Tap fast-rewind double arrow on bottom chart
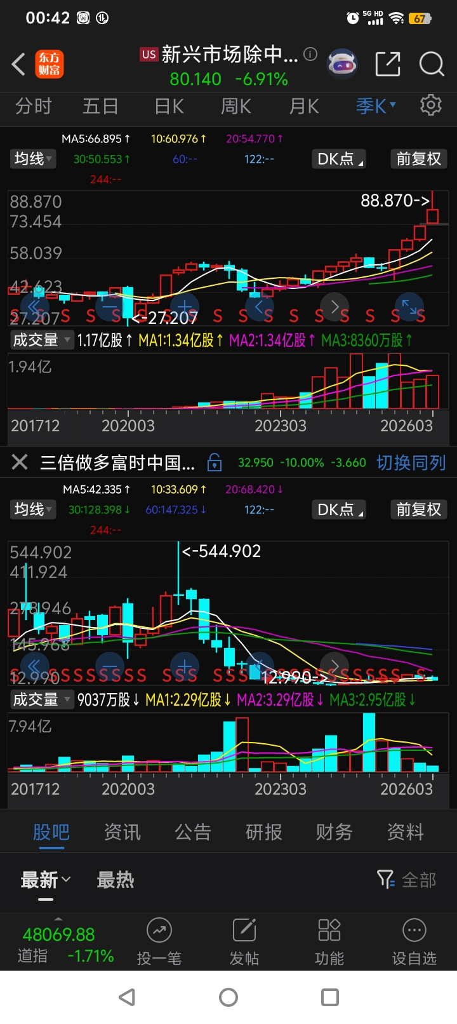 click(34, 667)
